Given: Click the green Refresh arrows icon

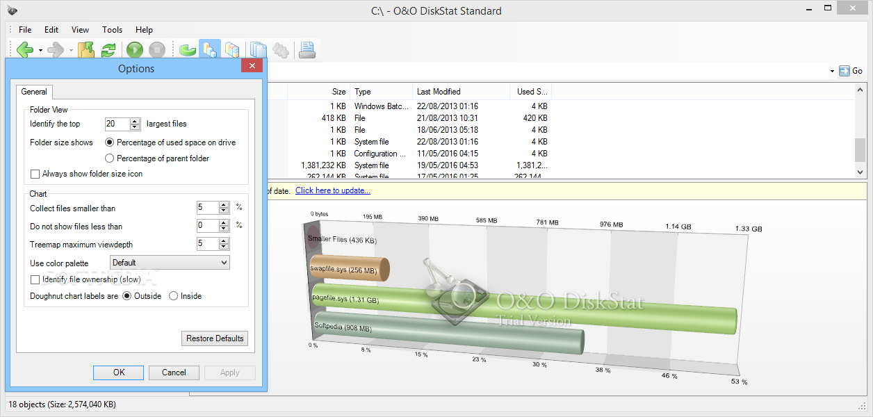Looking at the screenshot, I should 108,50.
